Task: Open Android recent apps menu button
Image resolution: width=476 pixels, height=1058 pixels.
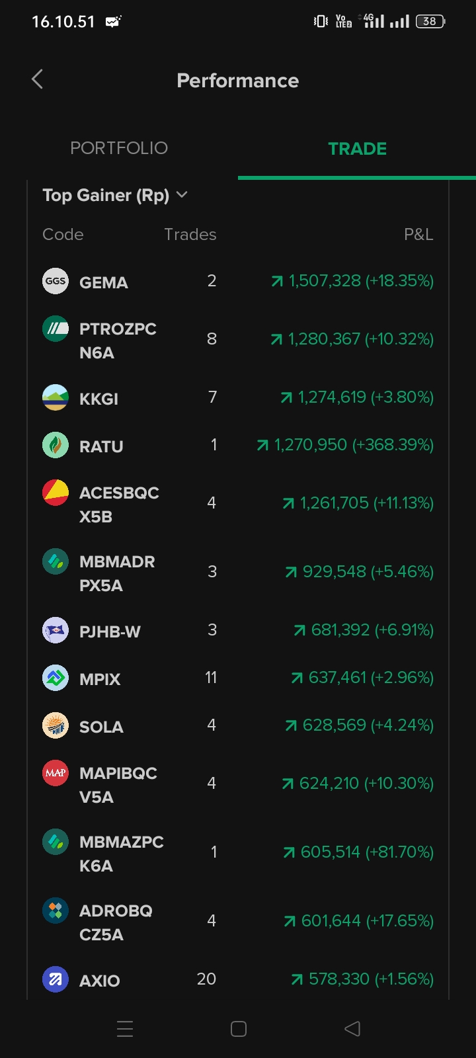Action: [125, 1029]
